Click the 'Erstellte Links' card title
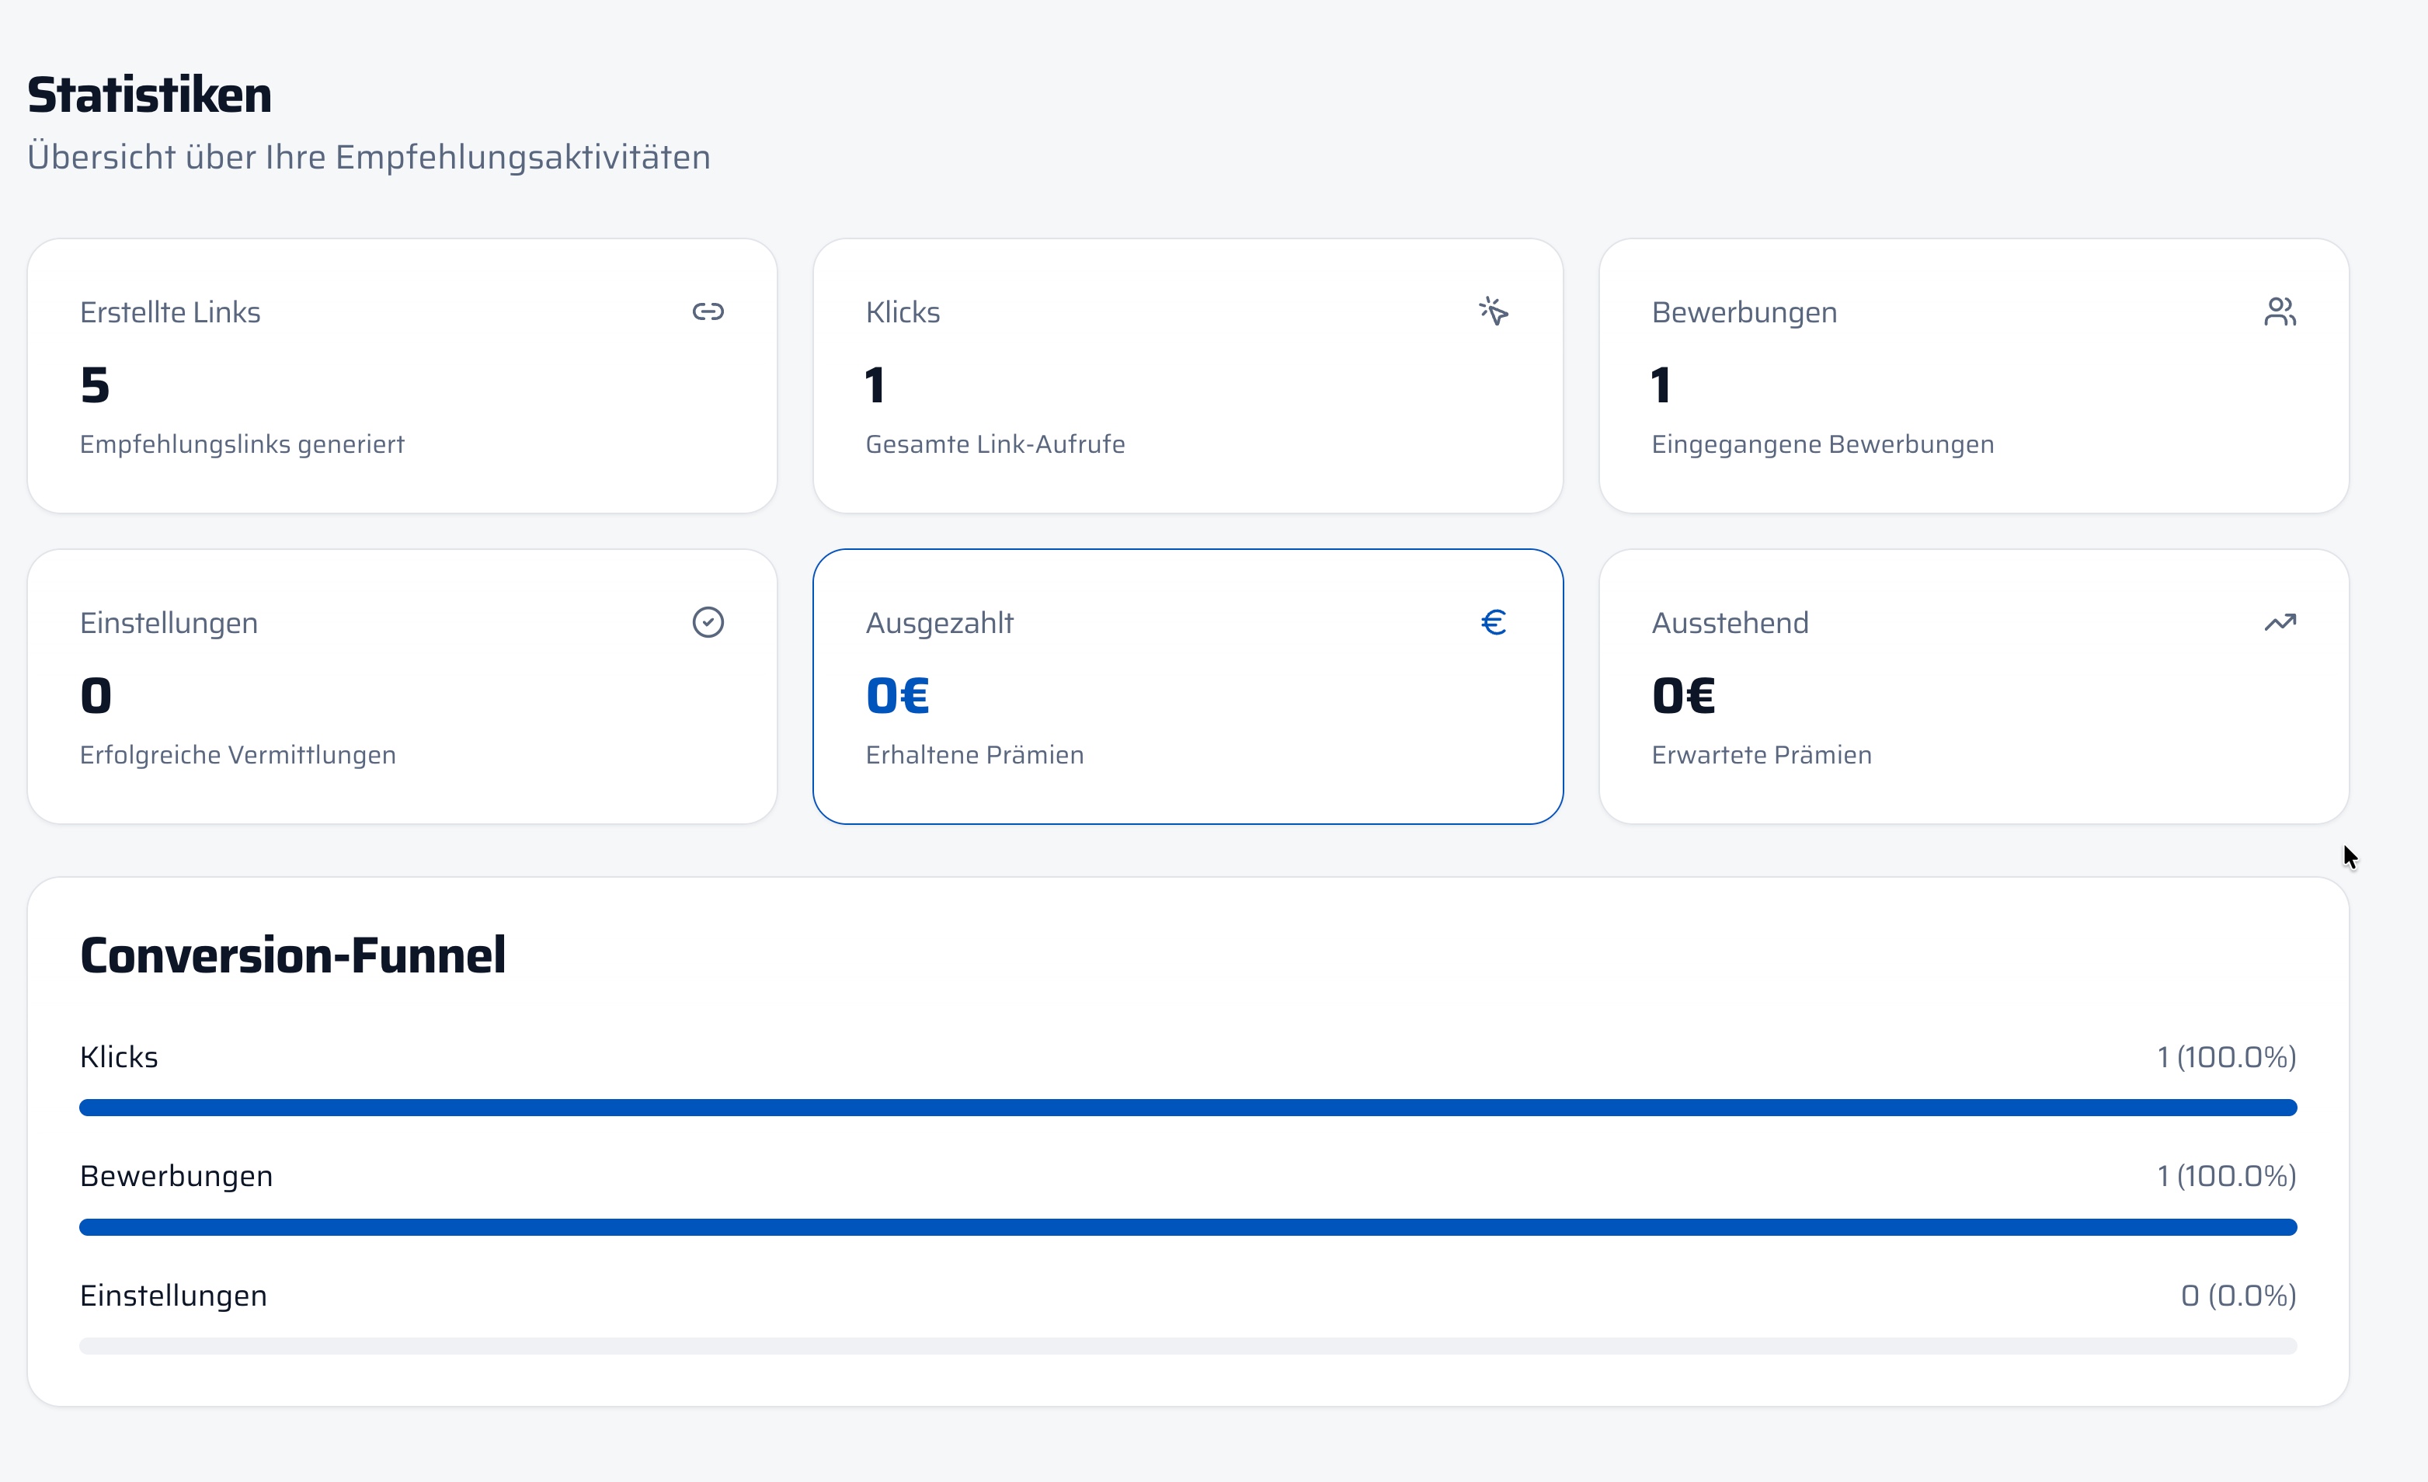The width and height of the screenshot is (2428, 1482). (169, 312)
